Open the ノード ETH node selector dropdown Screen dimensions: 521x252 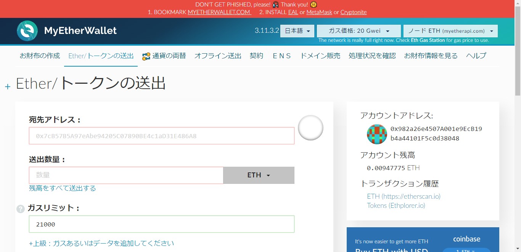(x=450, y=31)
